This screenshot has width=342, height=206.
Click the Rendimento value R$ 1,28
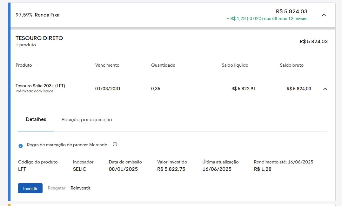(x=263, y=169)
